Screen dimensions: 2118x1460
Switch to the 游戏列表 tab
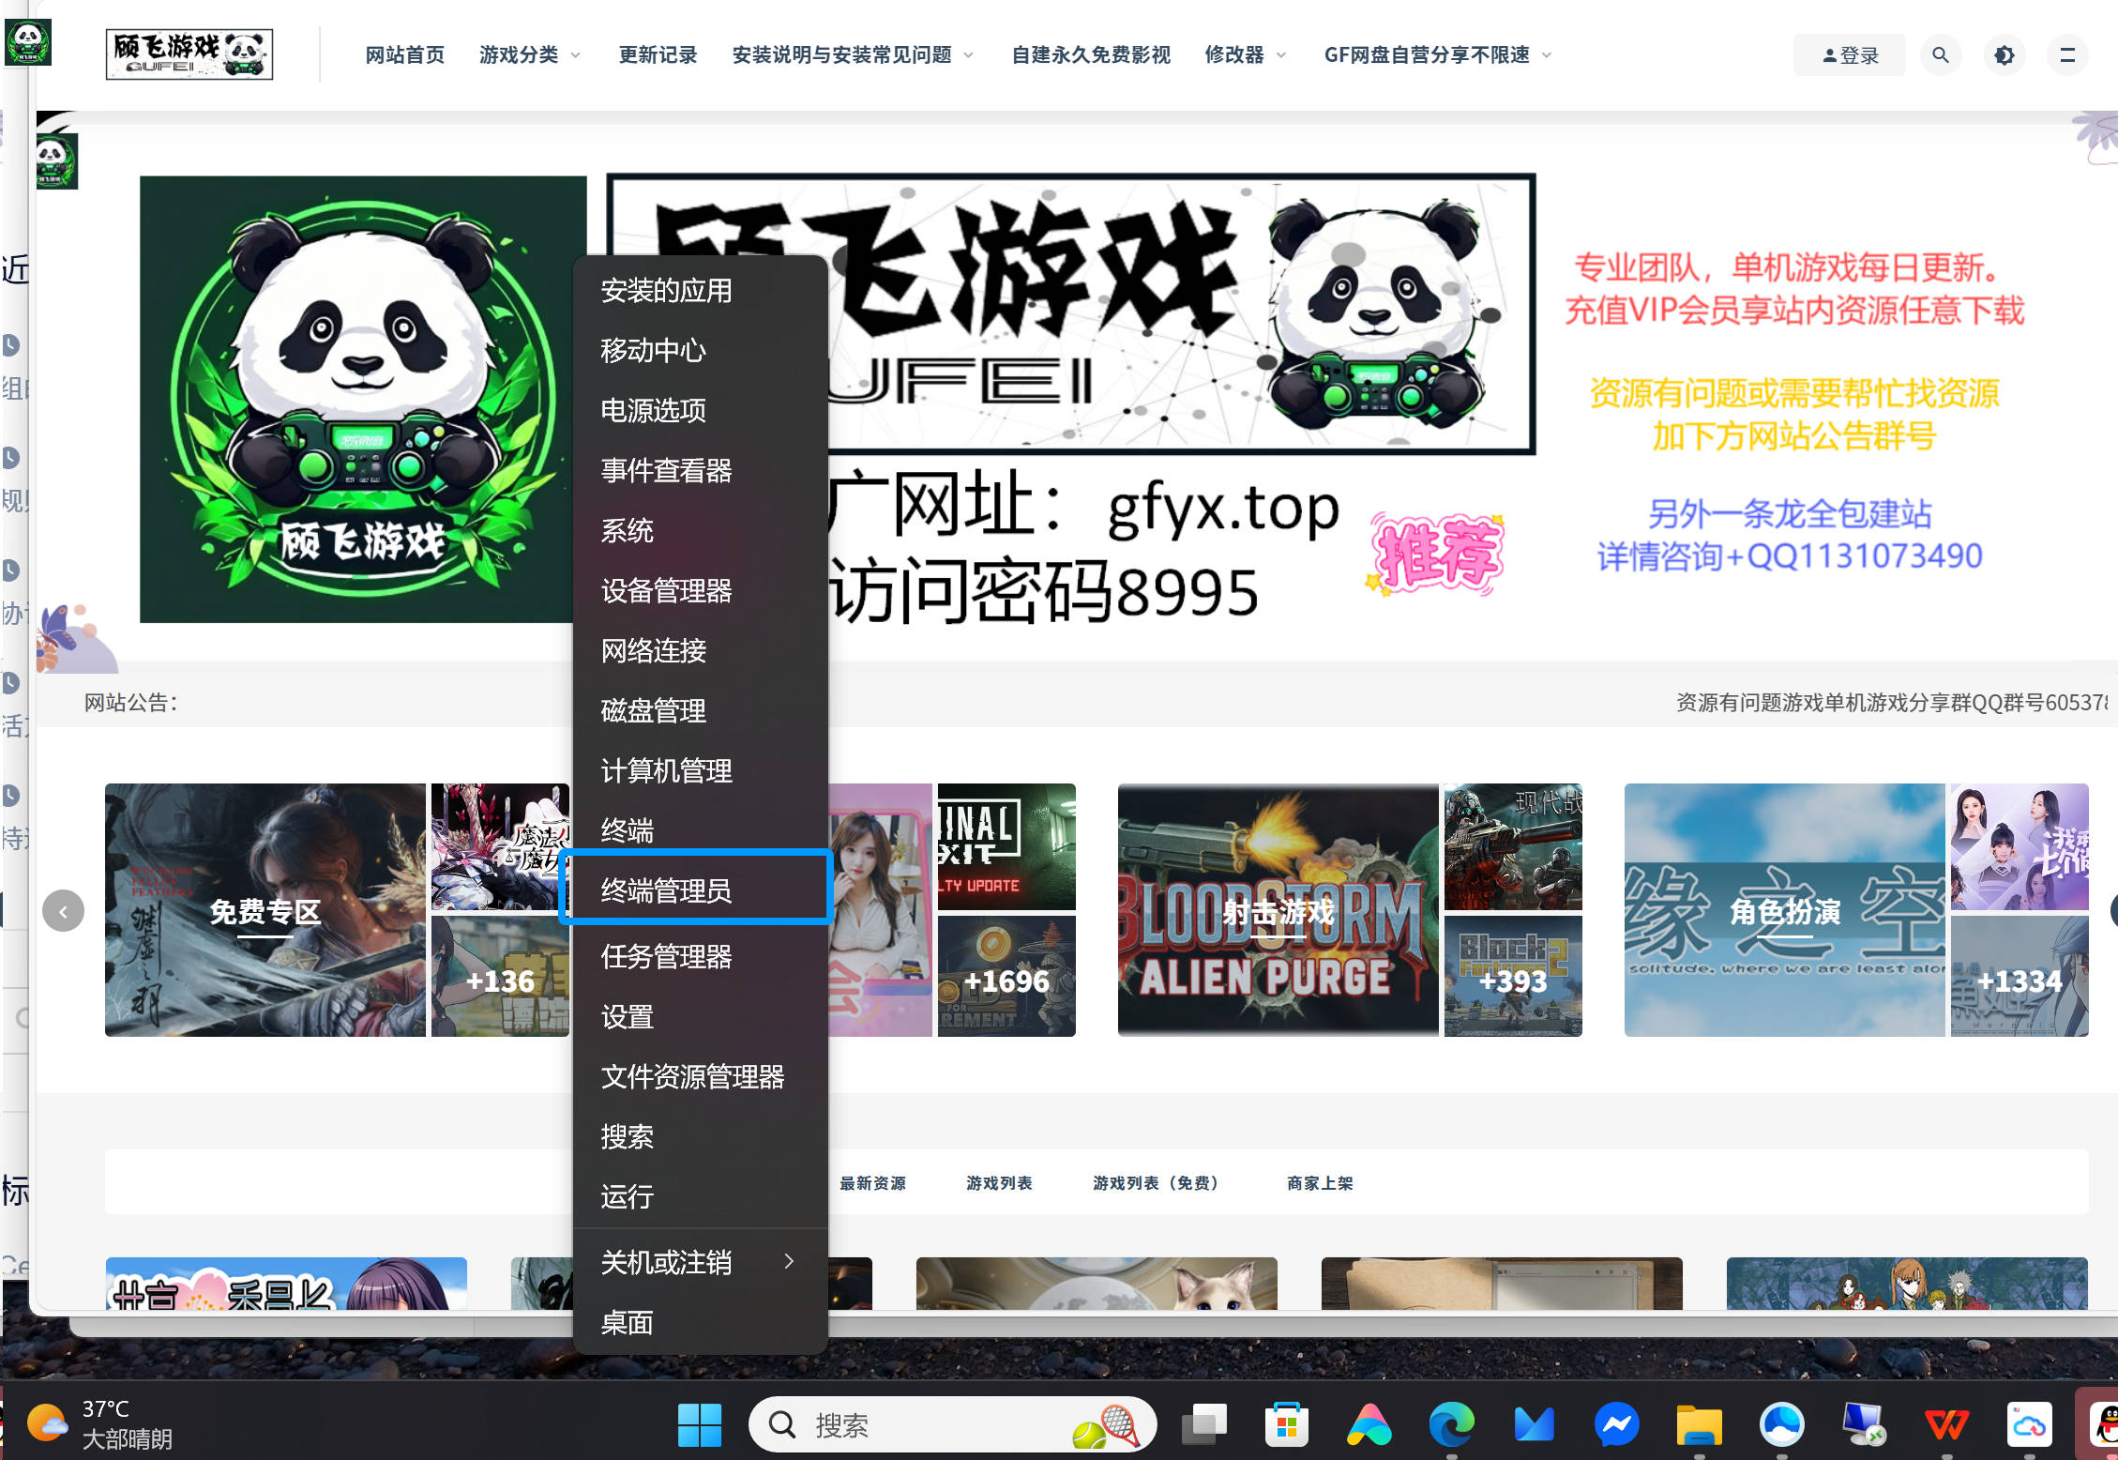coord(998,1182)
